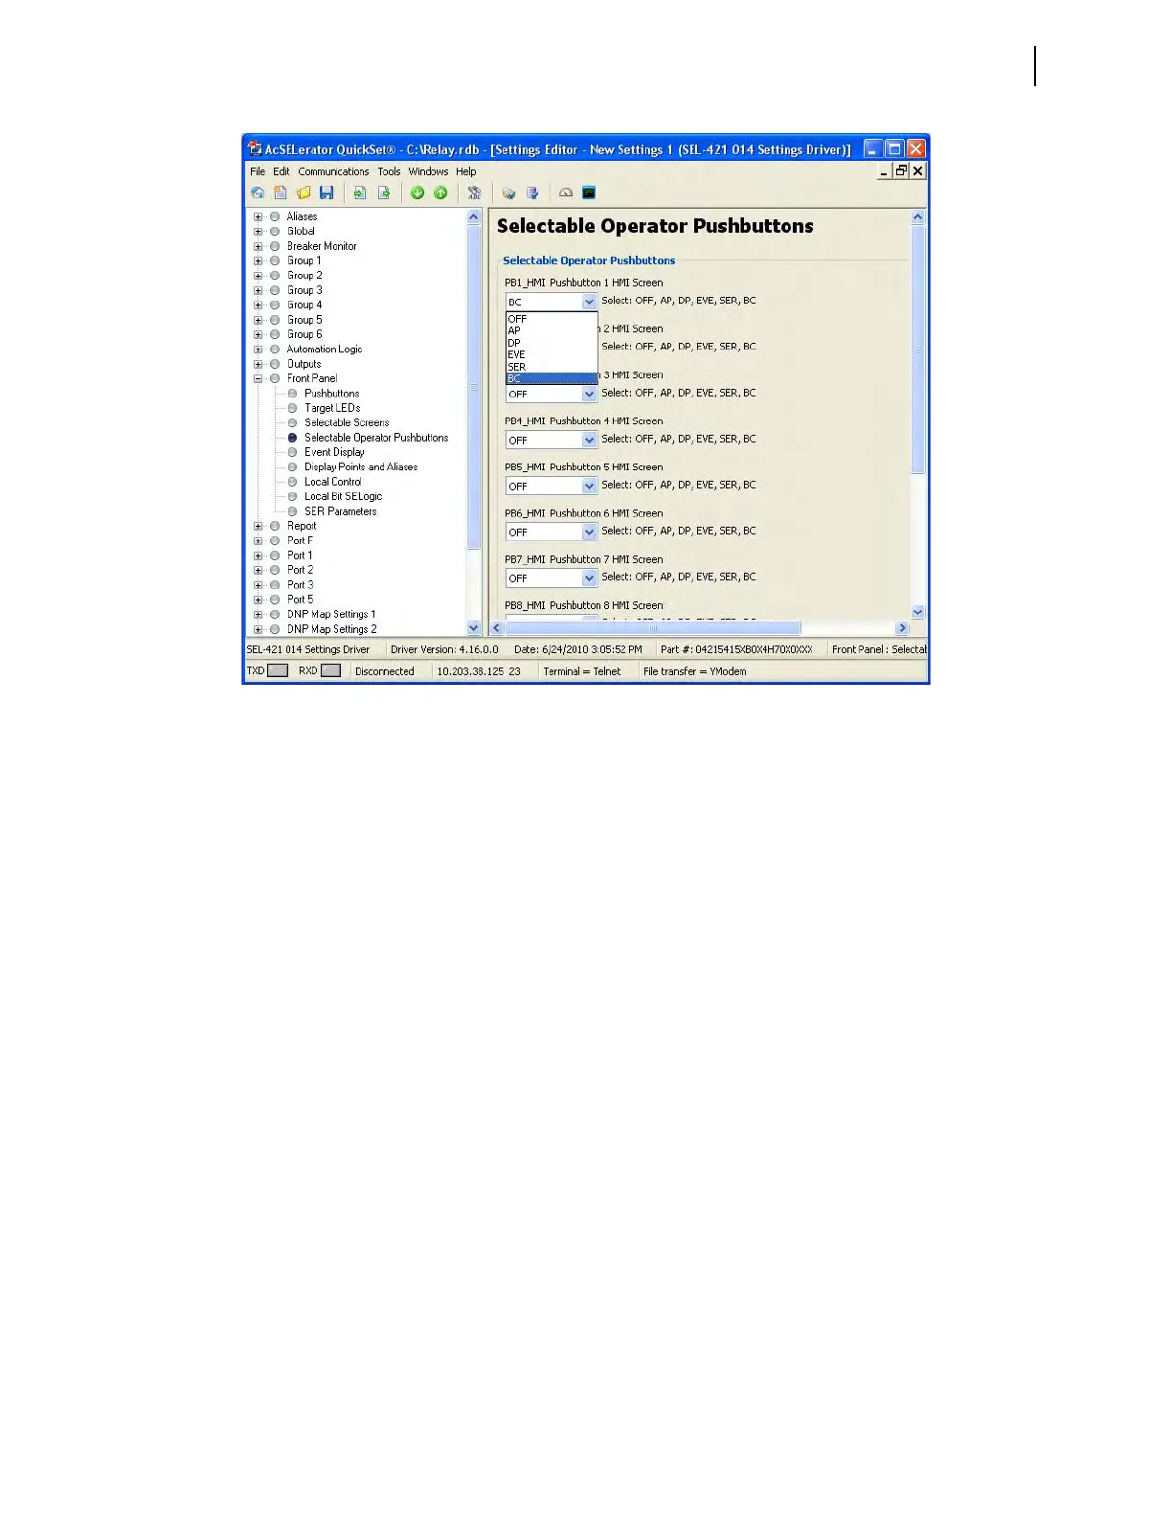
Task: Click the first database toolbar icon after the ABC icon
Action: pyautogui.click(x=508, y=192)
